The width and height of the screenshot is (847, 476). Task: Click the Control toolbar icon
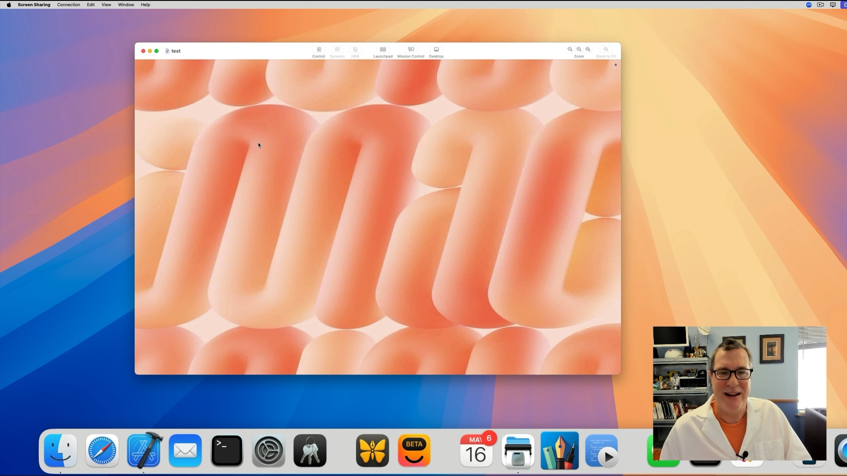coord(319,50)
